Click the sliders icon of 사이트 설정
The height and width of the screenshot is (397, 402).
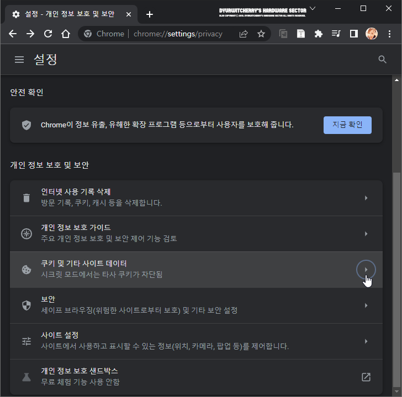pos(27,341)
